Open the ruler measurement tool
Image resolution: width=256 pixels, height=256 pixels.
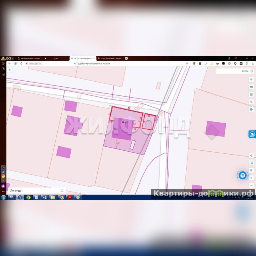click(251, 87)
